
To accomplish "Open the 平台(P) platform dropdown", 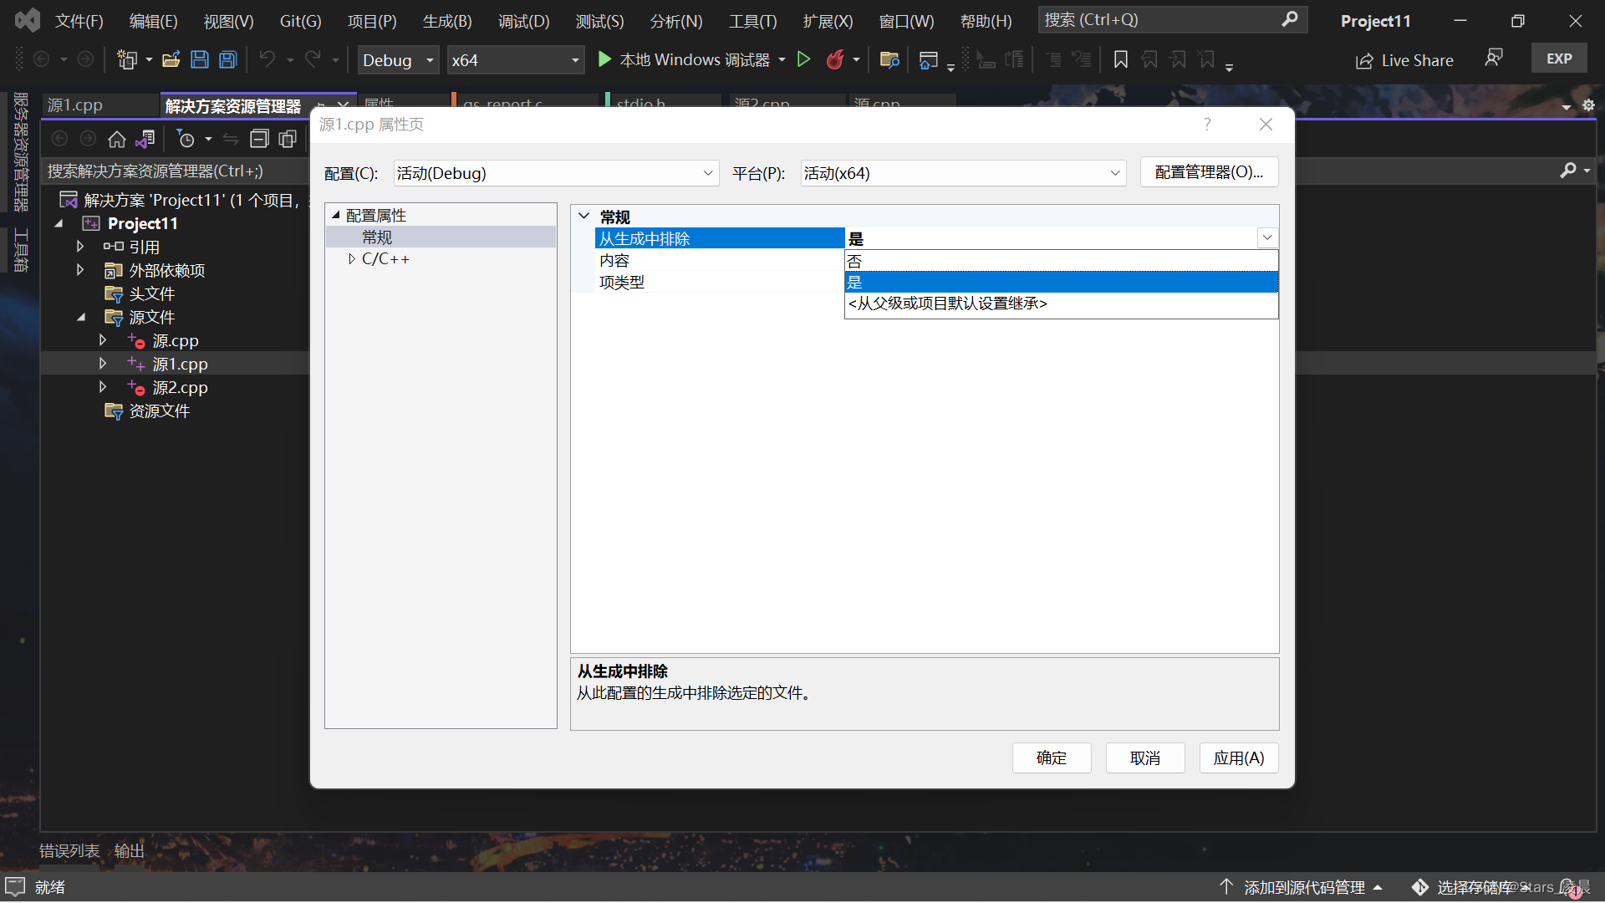I will (x=1115, y=173).
